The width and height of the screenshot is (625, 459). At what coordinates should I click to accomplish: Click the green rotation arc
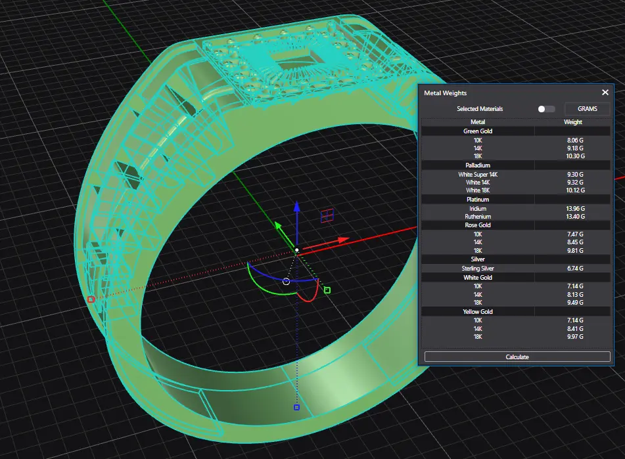coord(263,289)
